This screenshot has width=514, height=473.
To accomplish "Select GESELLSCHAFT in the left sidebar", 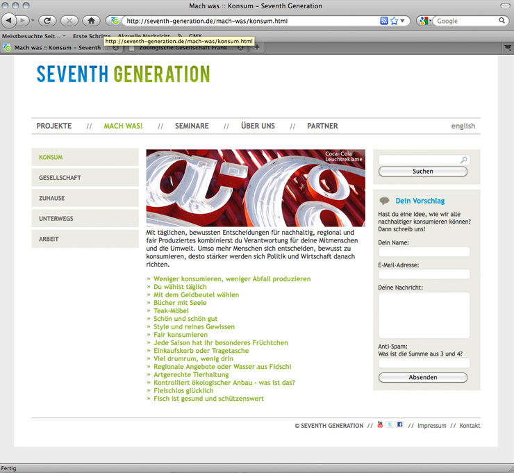I will [60, 178].
